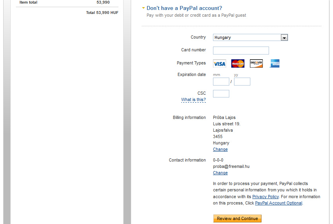The width and height of the screenshot is (333, 224).
Task: Open the Privacy Policy link
Action: [265, 197]
